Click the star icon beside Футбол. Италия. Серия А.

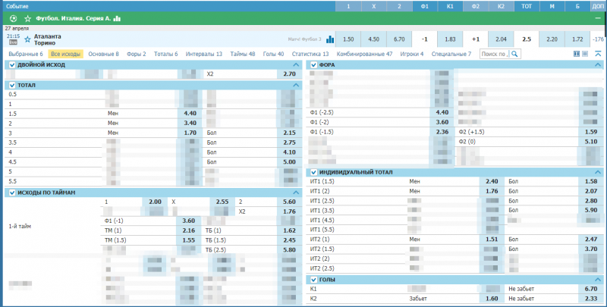click(x=28, y=17)
